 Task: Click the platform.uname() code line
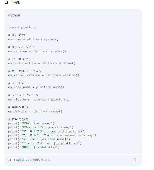pos(35,111)
